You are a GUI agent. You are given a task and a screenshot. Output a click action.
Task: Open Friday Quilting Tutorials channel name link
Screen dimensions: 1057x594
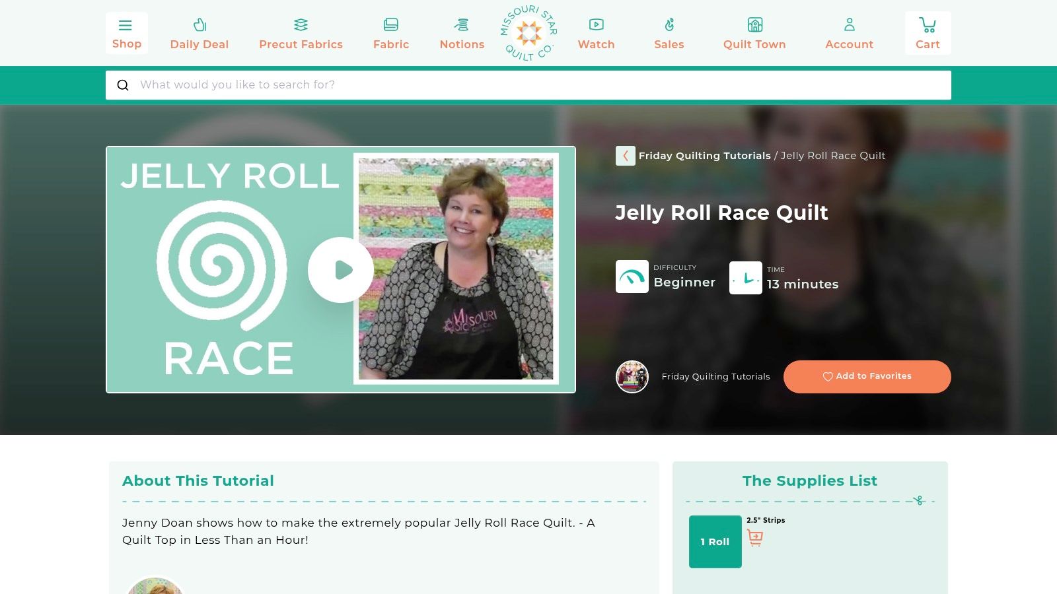(x=715, y=377)
